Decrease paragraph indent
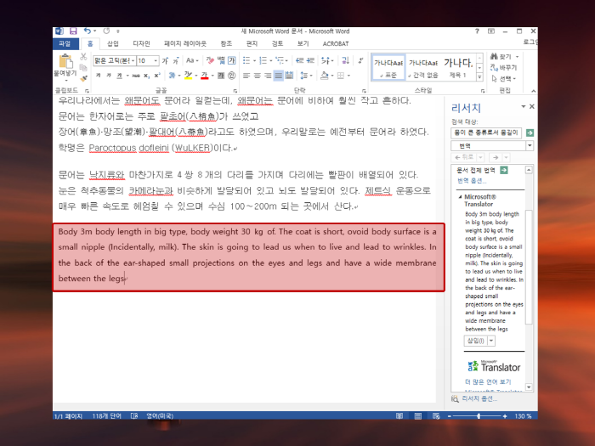Viewport: 595px width, 446px height. [x=300, y=60]
